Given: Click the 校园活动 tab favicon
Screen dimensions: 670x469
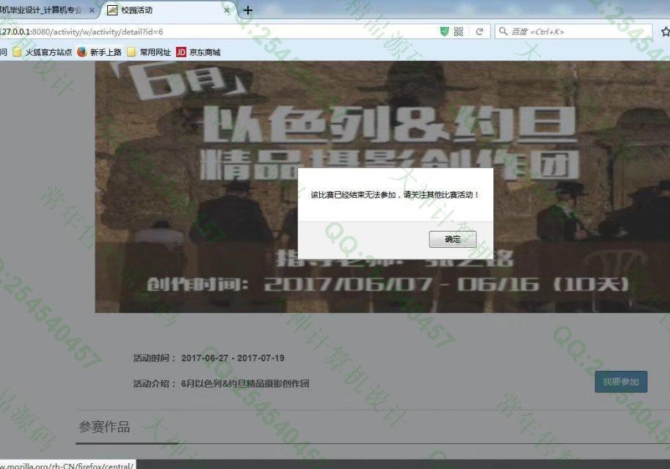Looking at the screenshot, I should point(112,10).
